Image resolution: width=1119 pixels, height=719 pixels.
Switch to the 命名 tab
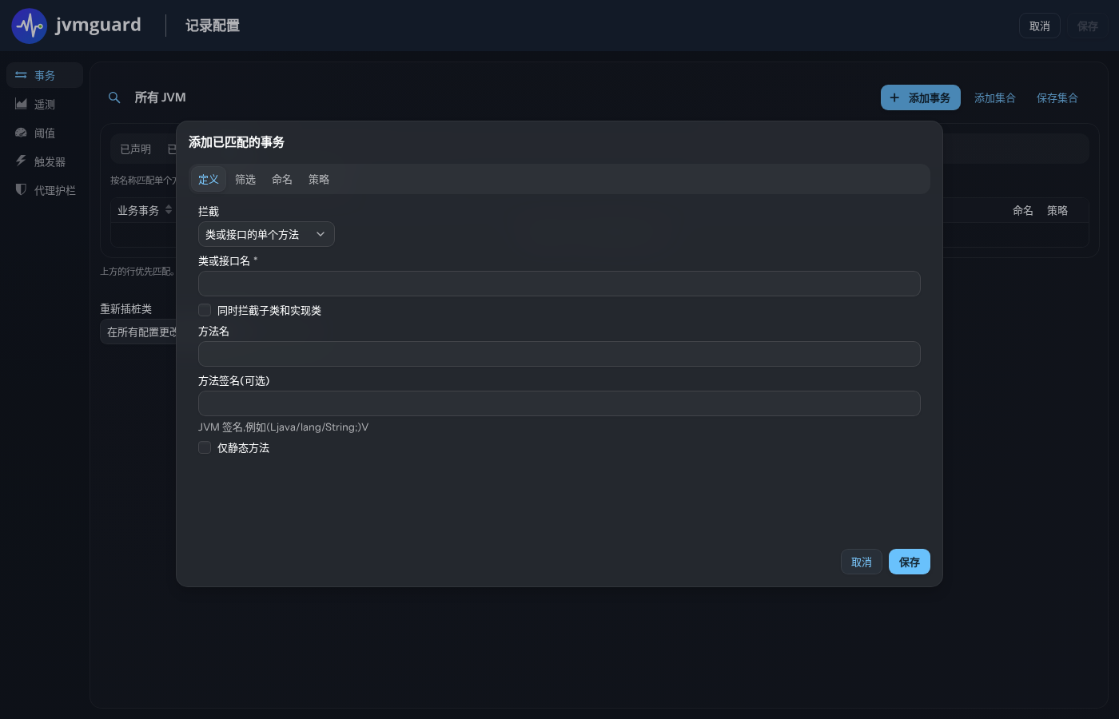pyautogui.click(x=282, y=179)
